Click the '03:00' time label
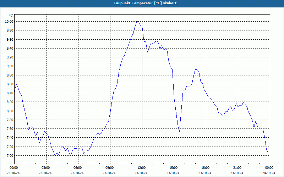 47,168
